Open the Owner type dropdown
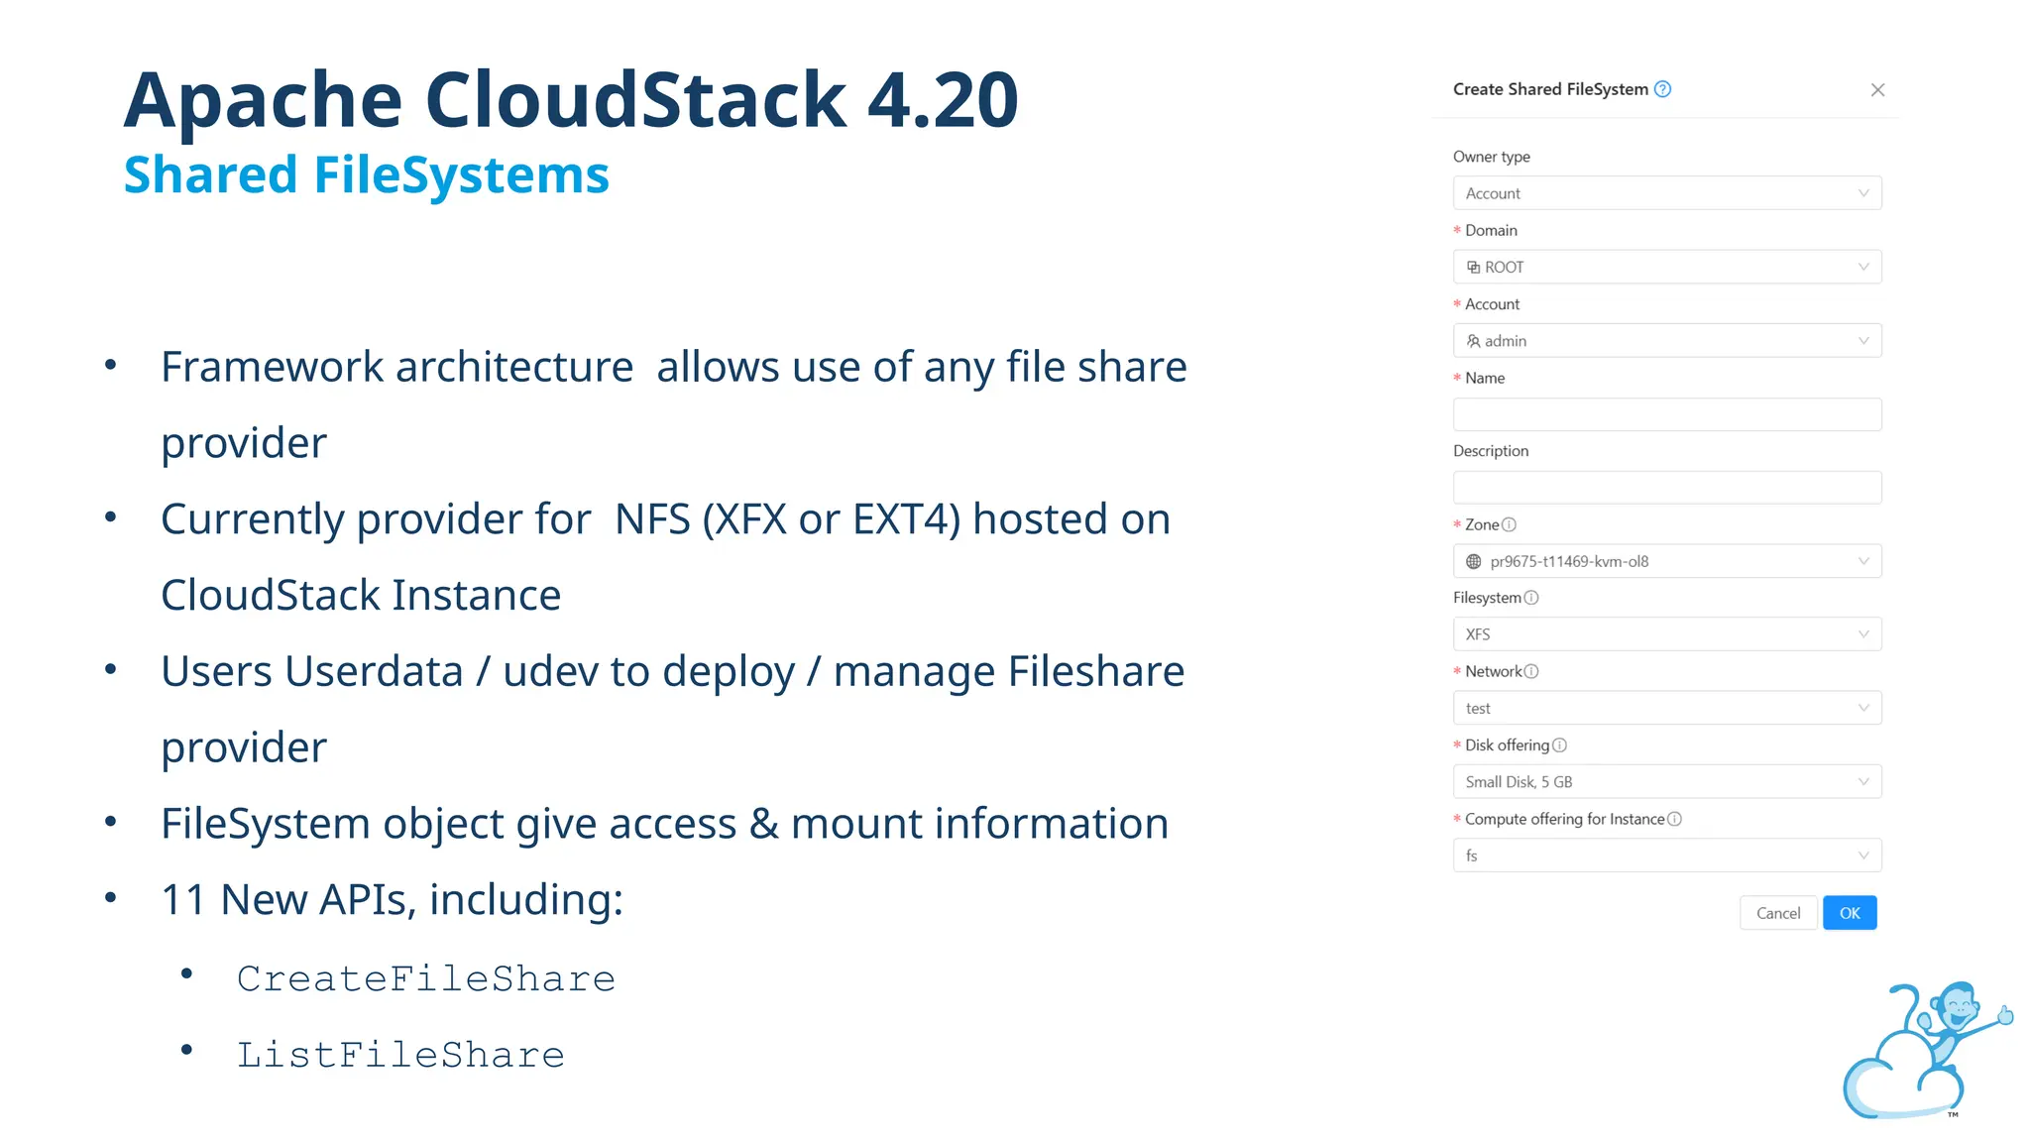 point(1667,193)
